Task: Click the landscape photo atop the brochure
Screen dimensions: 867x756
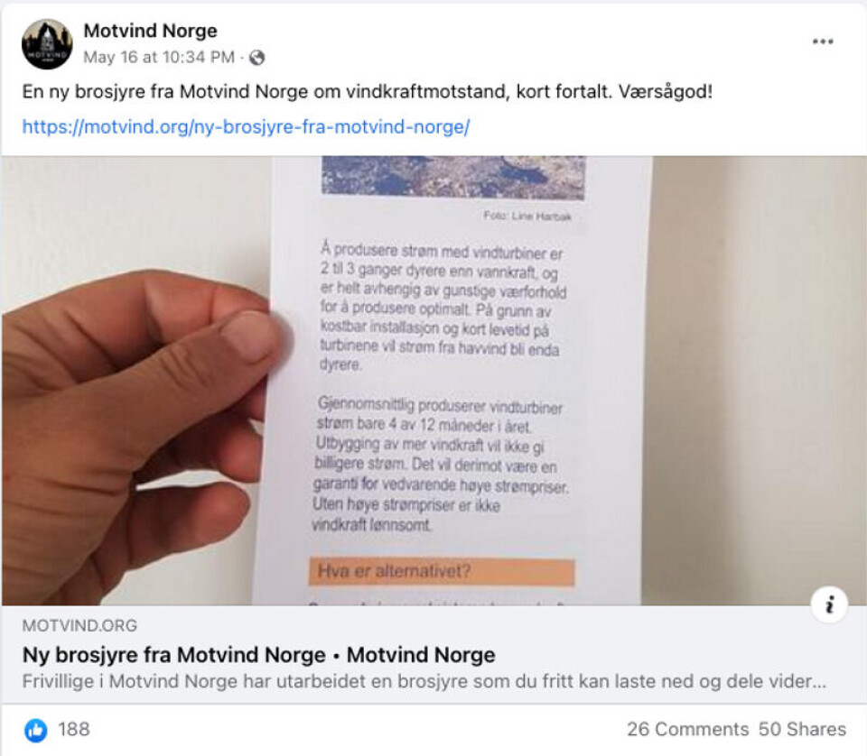Action: point(452,177)
